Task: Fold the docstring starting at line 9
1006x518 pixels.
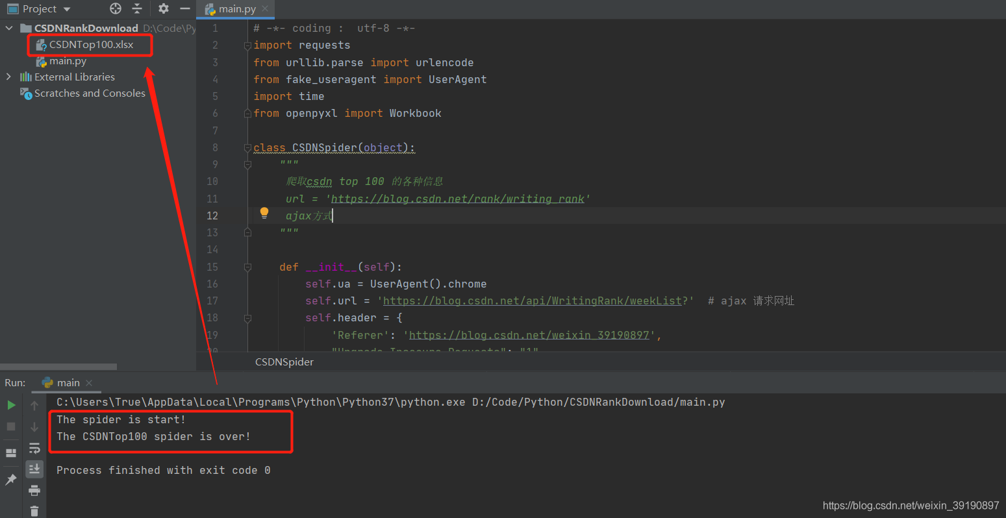Action: pyautogui.click(x=247, y=165)
